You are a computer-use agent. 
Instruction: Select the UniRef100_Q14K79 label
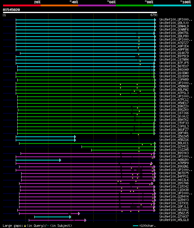point(174,53)
